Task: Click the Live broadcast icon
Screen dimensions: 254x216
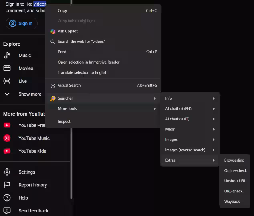Action: (x=7, y=81)
